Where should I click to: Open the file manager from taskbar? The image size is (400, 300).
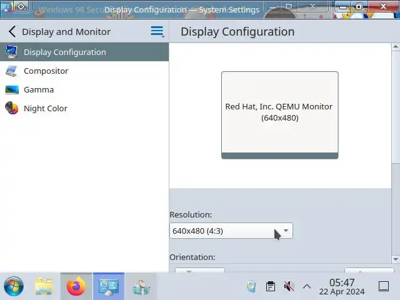44,286
